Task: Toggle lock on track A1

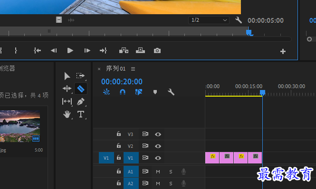Action: point(119,171)
